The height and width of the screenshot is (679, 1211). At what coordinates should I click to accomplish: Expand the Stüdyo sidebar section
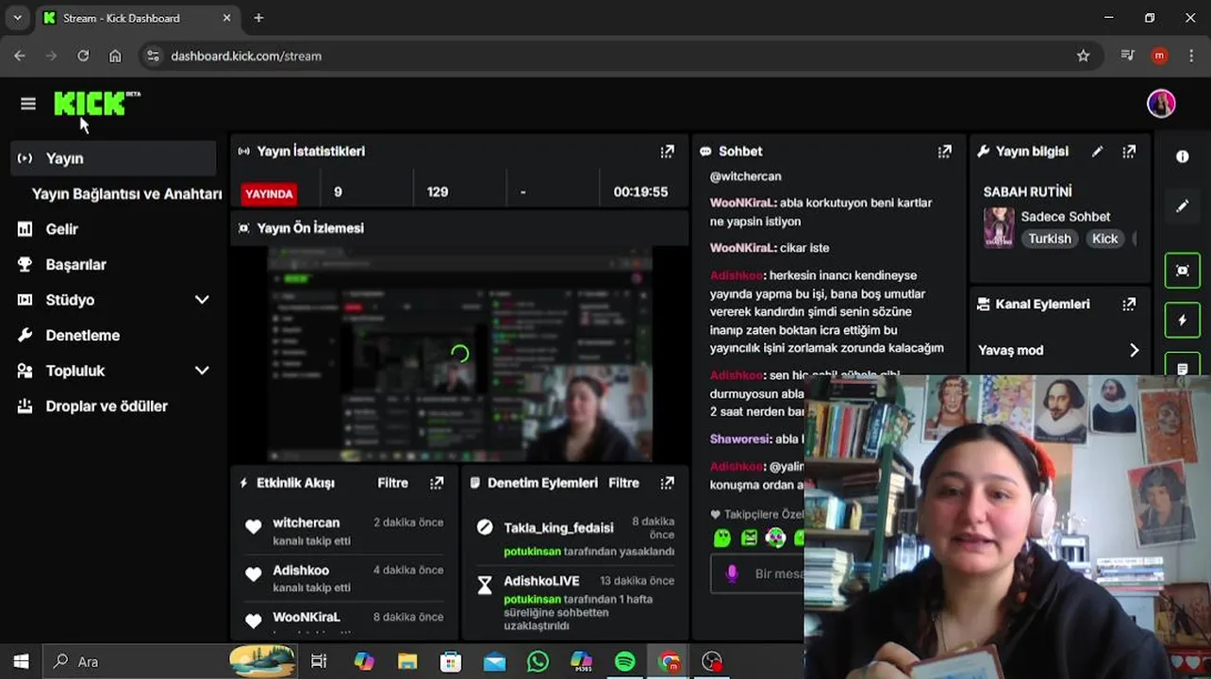click(202, 300)
